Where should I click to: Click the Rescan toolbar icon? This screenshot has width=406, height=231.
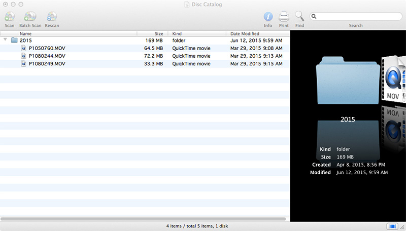click(x=52, y=17)
